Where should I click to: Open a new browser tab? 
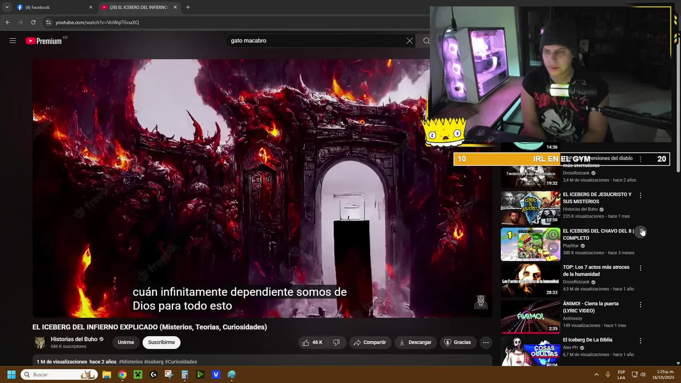pyautogui.click(x=188, y=7)
